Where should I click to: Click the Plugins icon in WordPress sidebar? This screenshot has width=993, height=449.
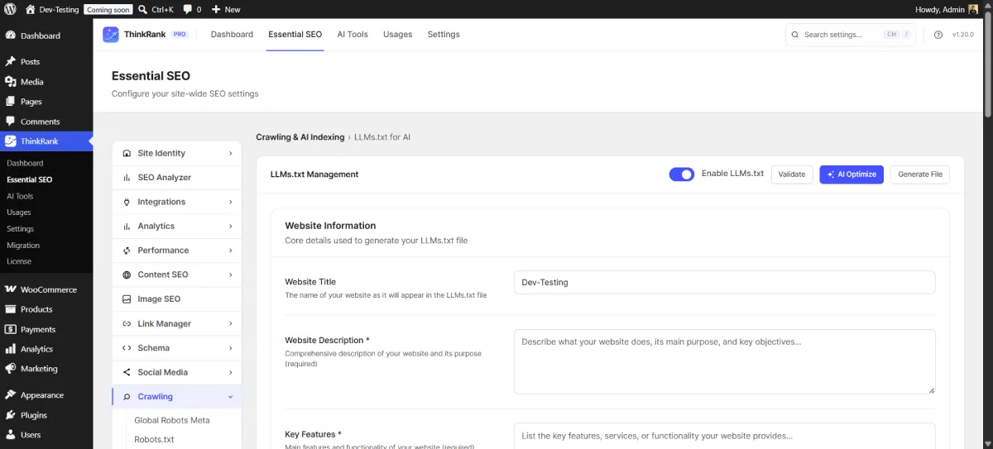(x=10, y=415)
